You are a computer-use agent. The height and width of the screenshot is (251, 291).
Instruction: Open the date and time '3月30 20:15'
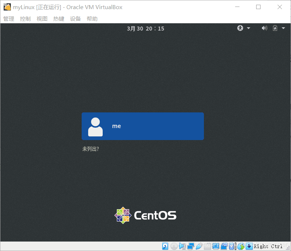tap(145, 28)
